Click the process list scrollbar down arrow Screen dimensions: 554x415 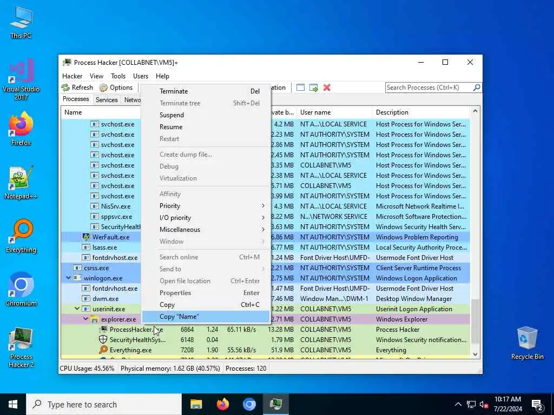pyautogui.click(x=475, y=354)
